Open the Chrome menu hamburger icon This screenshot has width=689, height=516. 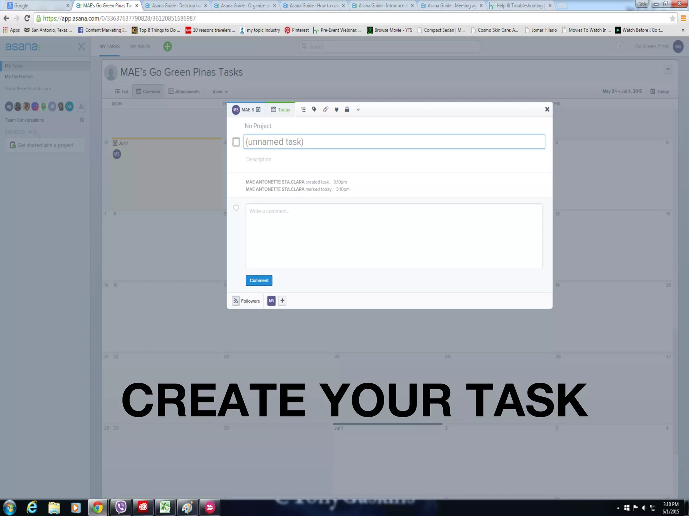(683, 18)
